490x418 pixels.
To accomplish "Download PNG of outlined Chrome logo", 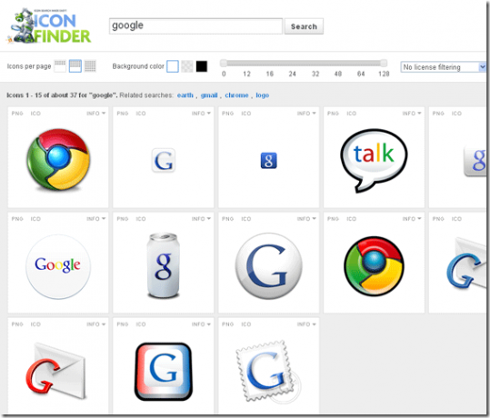I will tap(333, 219).
